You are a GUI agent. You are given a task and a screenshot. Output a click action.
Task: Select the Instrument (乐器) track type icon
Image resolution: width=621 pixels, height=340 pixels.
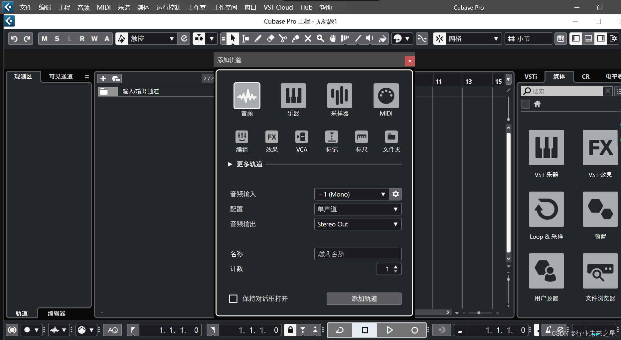pos(293,96)
